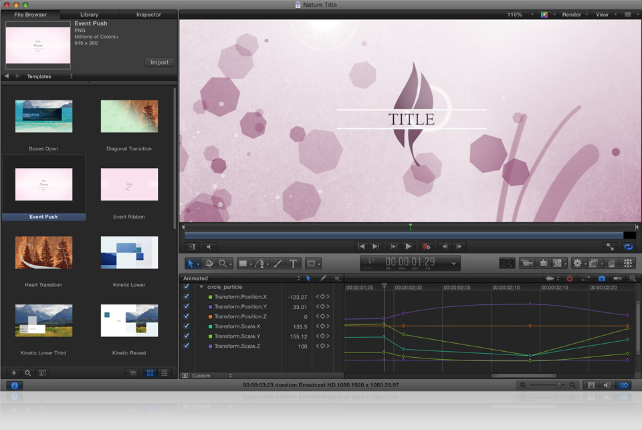Switch to the Library tab
Image resolution: width=642 pixels, height=430 pixels.
(89, 15)
